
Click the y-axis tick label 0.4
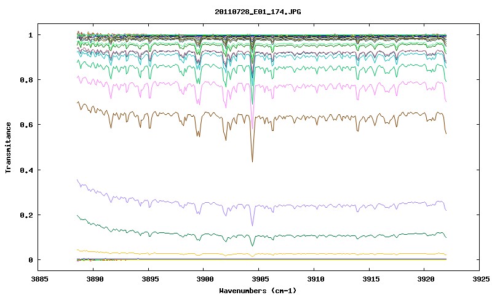tap(26, 170)
